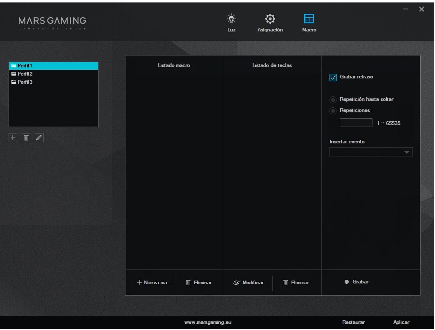Image resolution: width=435 pixels, height=330 pixels.
Task: Click the Mars Gaming logo
Action: pyautogui.click(x=52, y=23)
